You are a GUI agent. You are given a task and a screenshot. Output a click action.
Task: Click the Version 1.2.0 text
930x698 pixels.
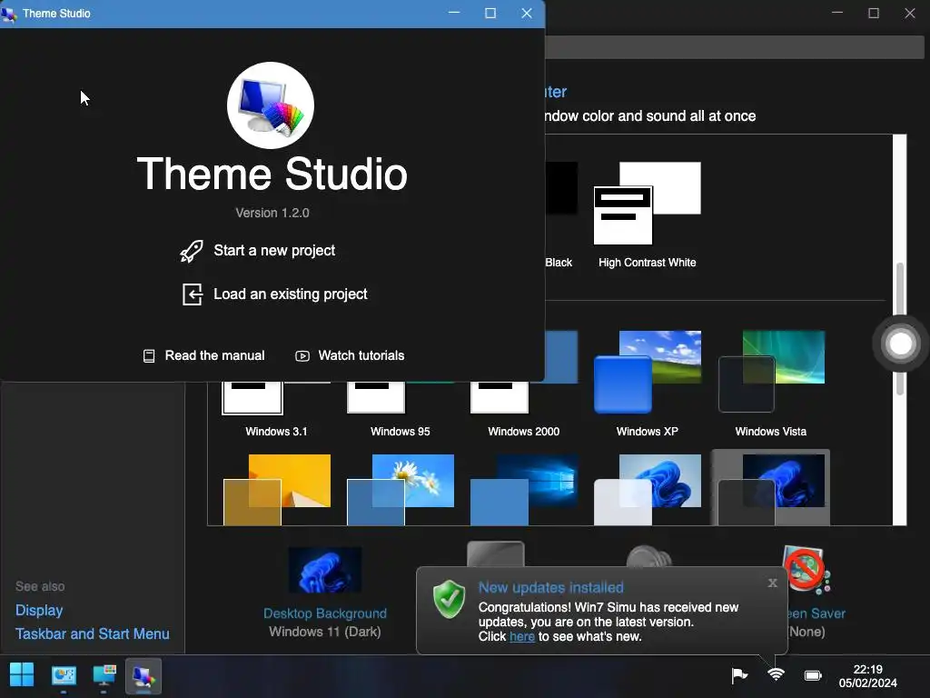(x=272, y=213)
